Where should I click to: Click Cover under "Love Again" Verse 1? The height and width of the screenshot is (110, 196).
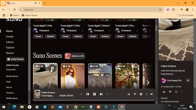pos(93,36)
